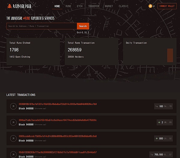
Task: Click the Bitcoin network icon
Action: coord(150,6)
